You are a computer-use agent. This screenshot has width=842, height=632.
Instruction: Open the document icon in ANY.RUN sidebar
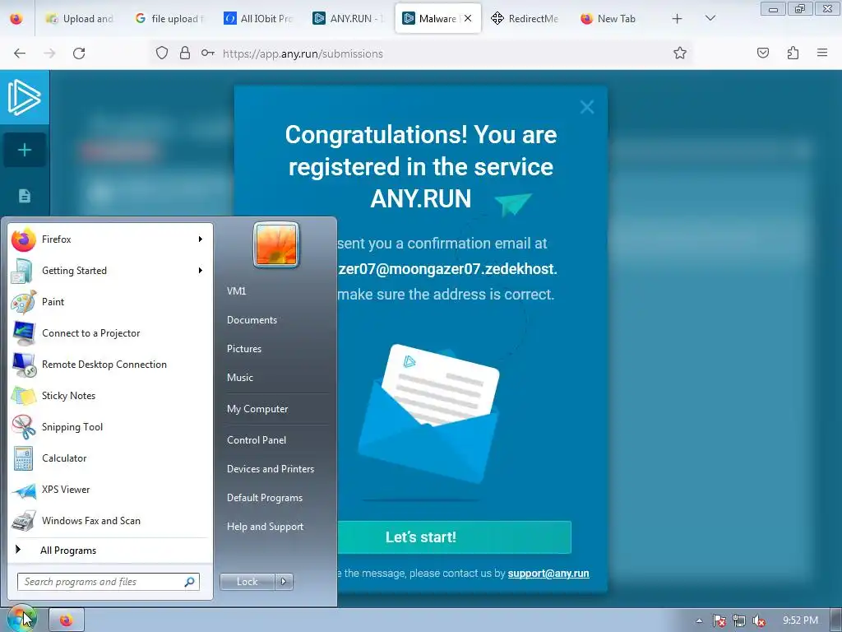[25, 196]
